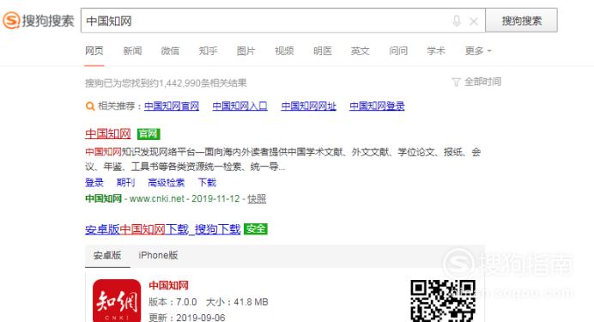Click the QR code image
Viewport: 594px width, 322px height.
pos(443,301)
